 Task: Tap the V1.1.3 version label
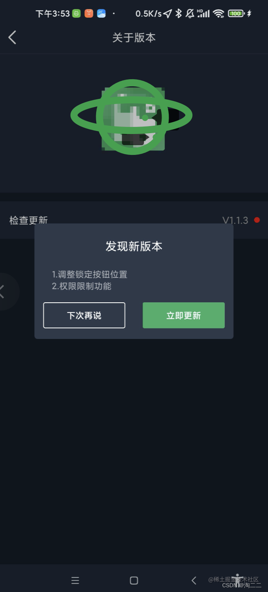tap(235, 220)
